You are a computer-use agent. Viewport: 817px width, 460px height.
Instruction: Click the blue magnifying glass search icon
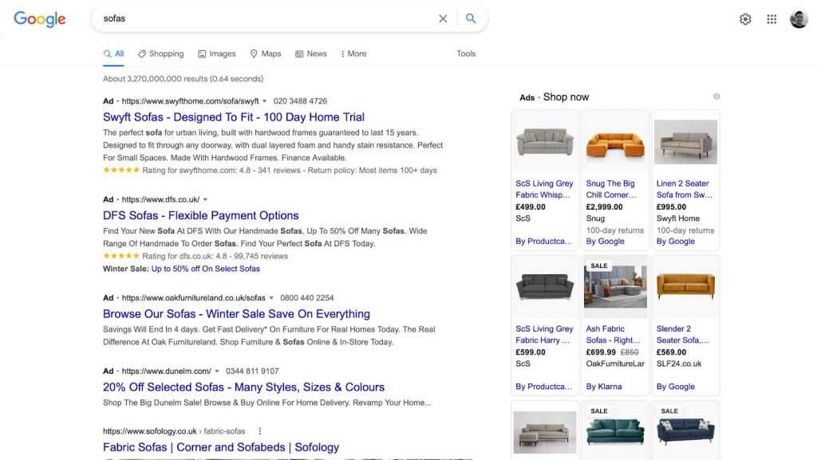471,18
